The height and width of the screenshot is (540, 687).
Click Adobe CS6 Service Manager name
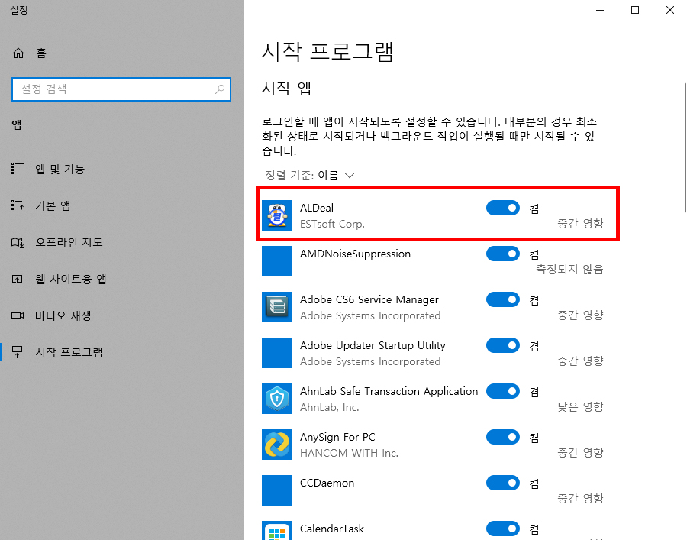(x=369, y=300)
